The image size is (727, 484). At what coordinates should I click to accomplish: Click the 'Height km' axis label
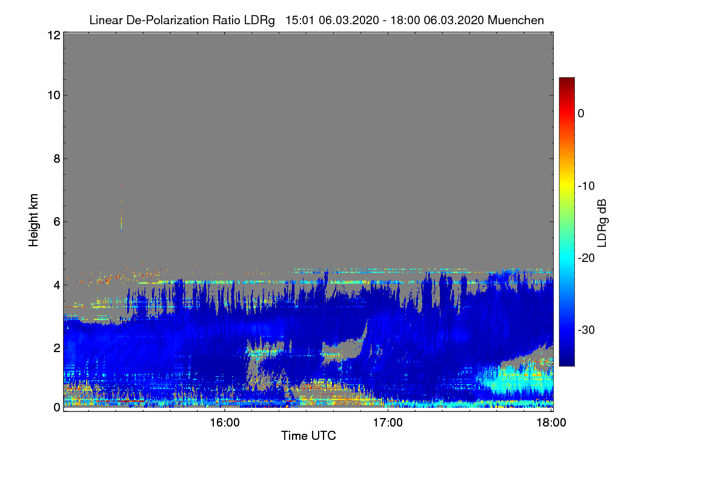[33, 220]
